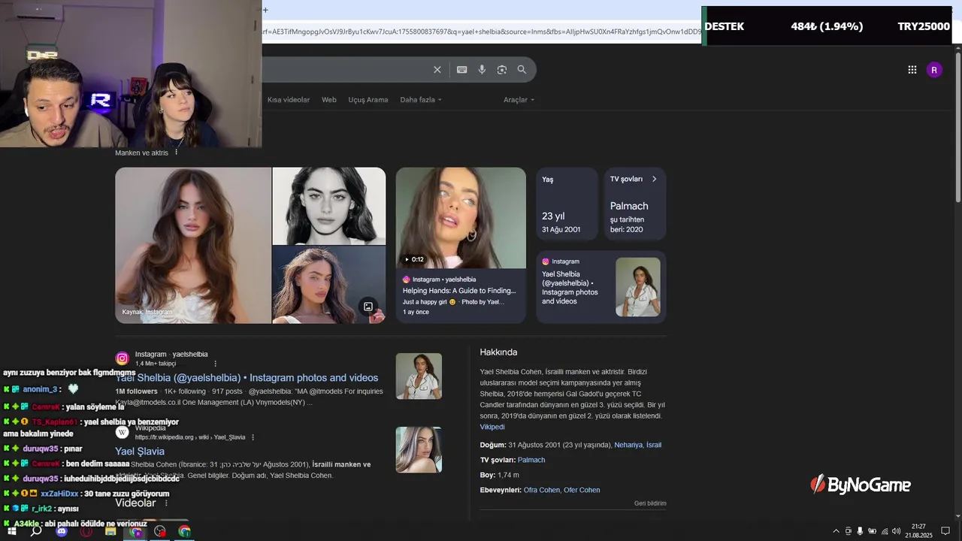Open the Instagram photos and videos card
The width and height of the screenshot is (962, 541).
[600, 287]
